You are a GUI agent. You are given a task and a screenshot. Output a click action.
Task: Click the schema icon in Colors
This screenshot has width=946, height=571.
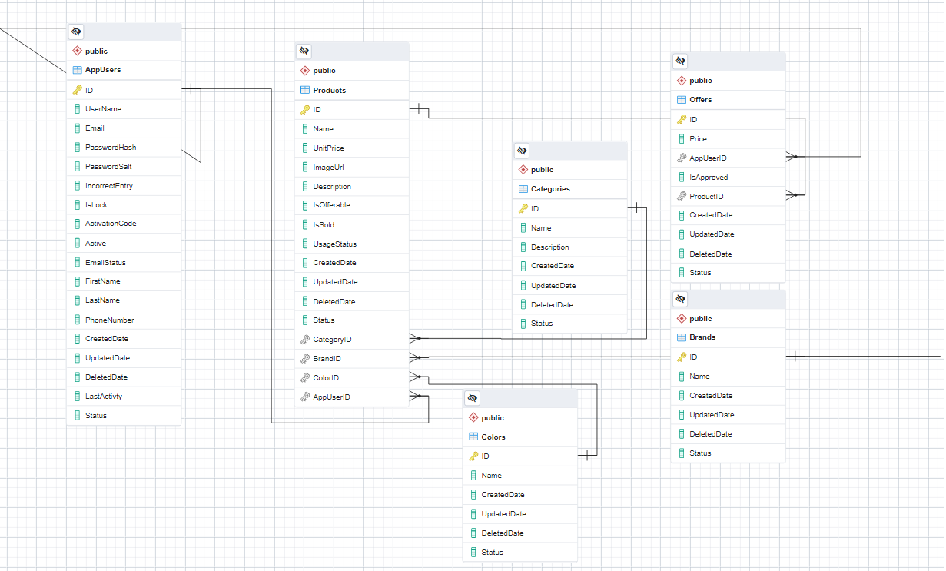[473, 417]
